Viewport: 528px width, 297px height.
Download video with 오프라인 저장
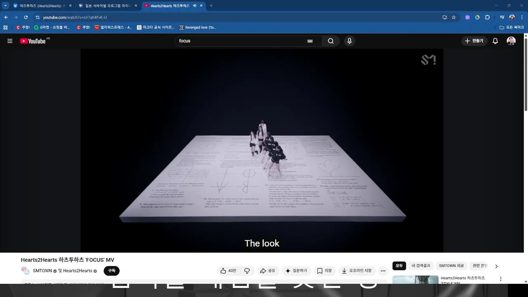click(x=356, y=271)
